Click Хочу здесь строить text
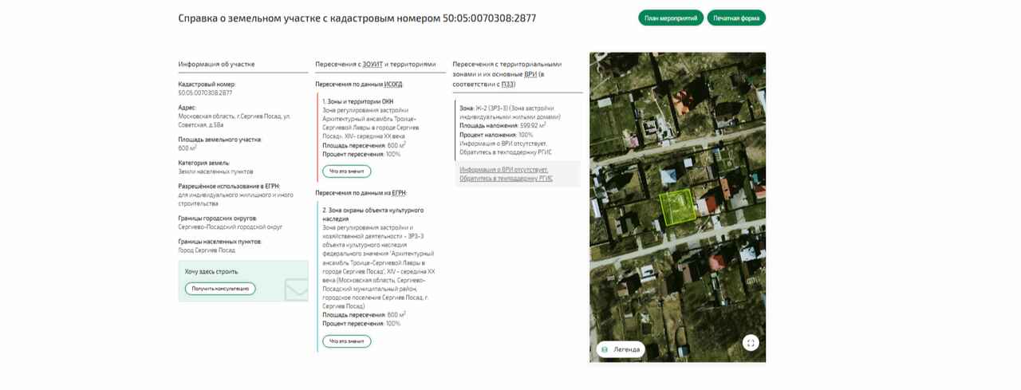 (211, 271)
